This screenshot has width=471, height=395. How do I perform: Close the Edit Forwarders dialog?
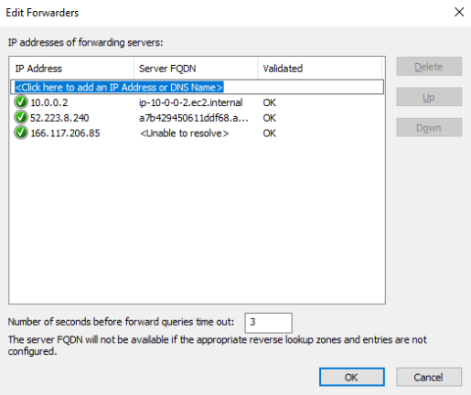pyautogui.click(x=459, y=12)
